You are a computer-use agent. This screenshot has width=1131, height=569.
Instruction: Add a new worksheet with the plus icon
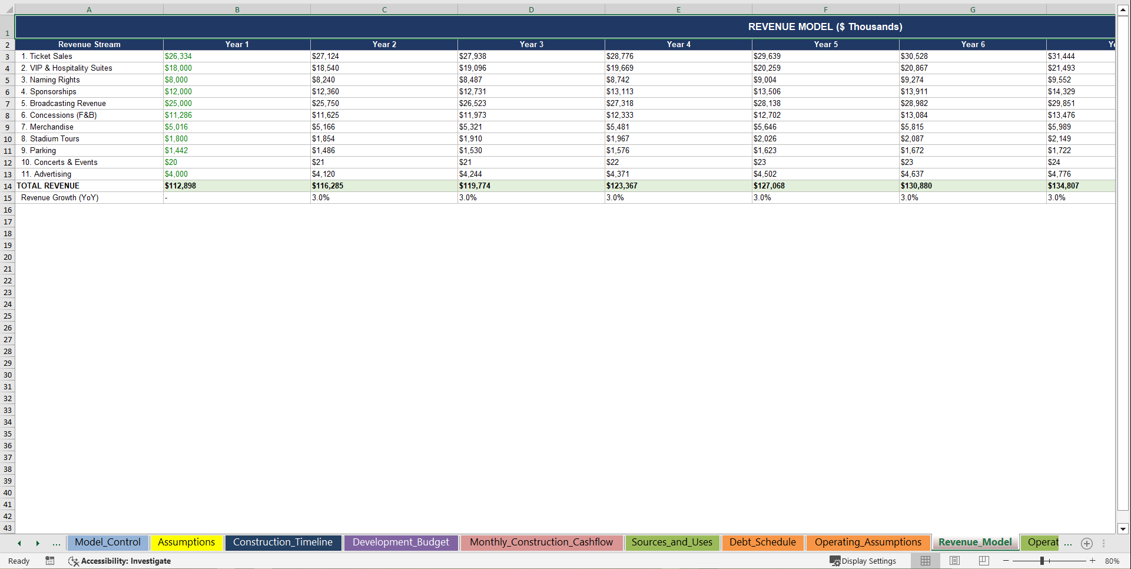[x=1086, y=543]
